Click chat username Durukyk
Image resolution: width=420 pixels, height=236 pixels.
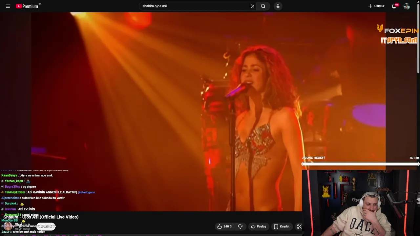pos(10,204)
